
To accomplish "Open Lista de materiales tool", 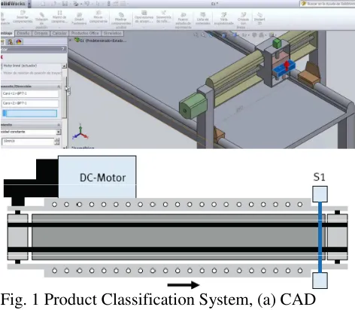I will point(202,19).
